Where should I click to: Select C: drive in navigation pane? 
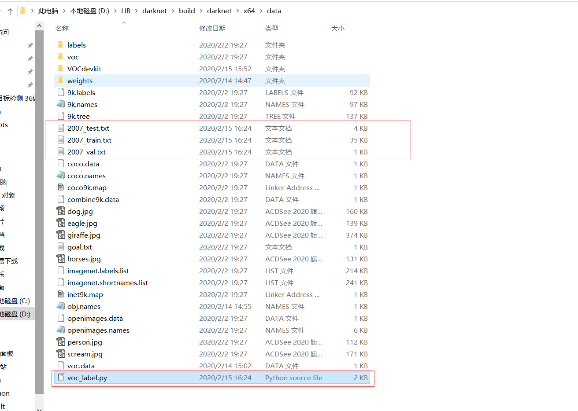[x=15, y=301]
